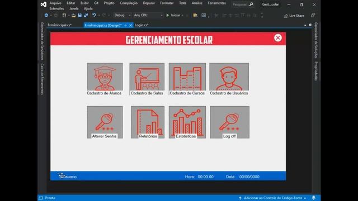Click the folder icon right of Iniciar
This screenshot has height=201, width=358.
[195, 15]
